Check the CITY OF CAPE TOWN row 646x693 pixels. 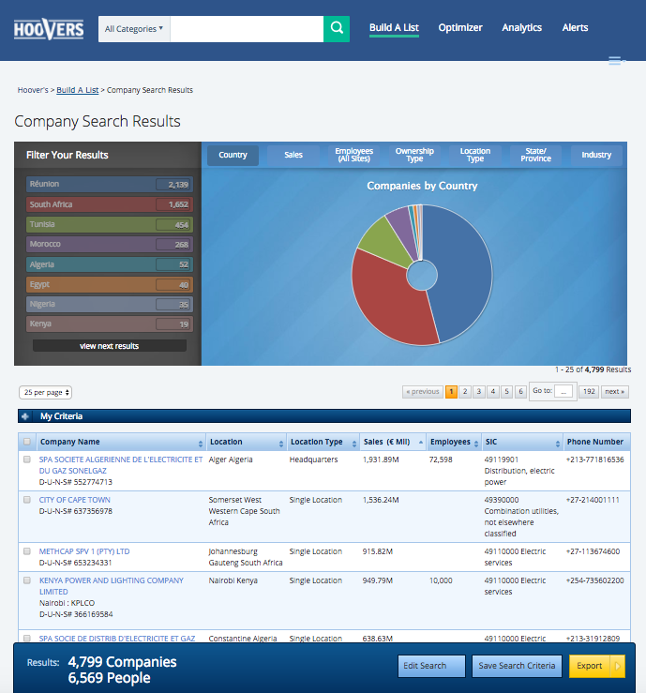click(27, 500)
